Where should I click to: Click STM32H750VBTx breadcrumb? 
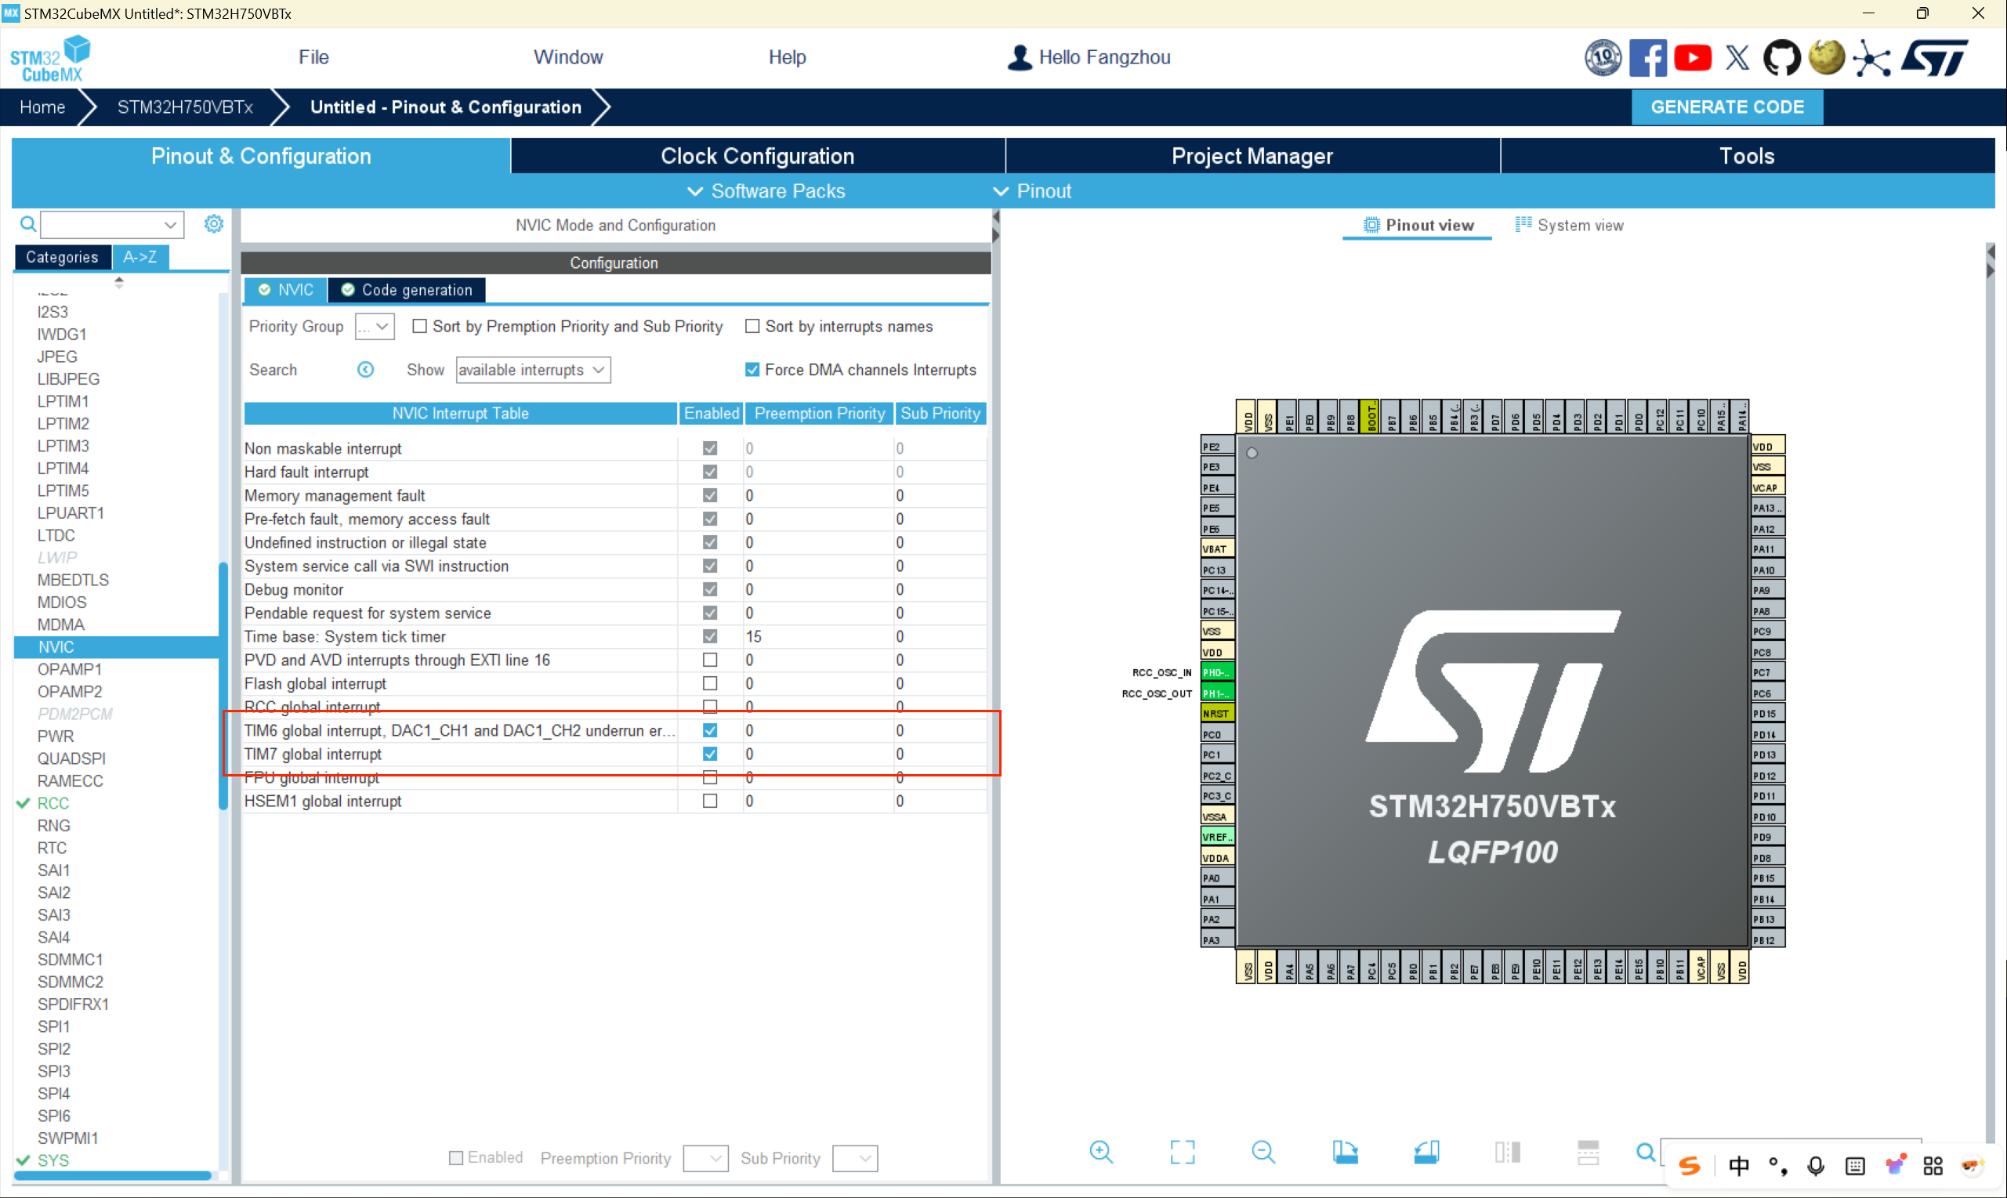click(x=185, y=107)
